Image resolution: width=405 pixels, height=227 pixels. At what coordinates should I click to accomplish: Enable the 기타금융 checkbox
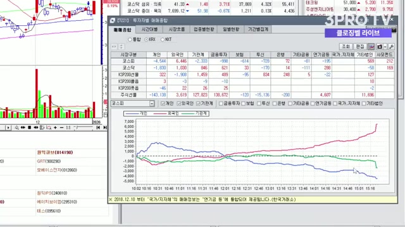click(x=290, y=103)
